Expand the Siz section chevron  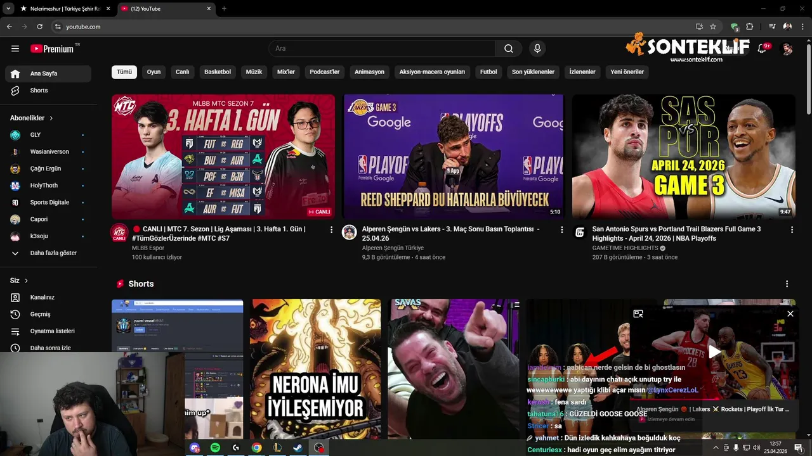coord(26,281)
